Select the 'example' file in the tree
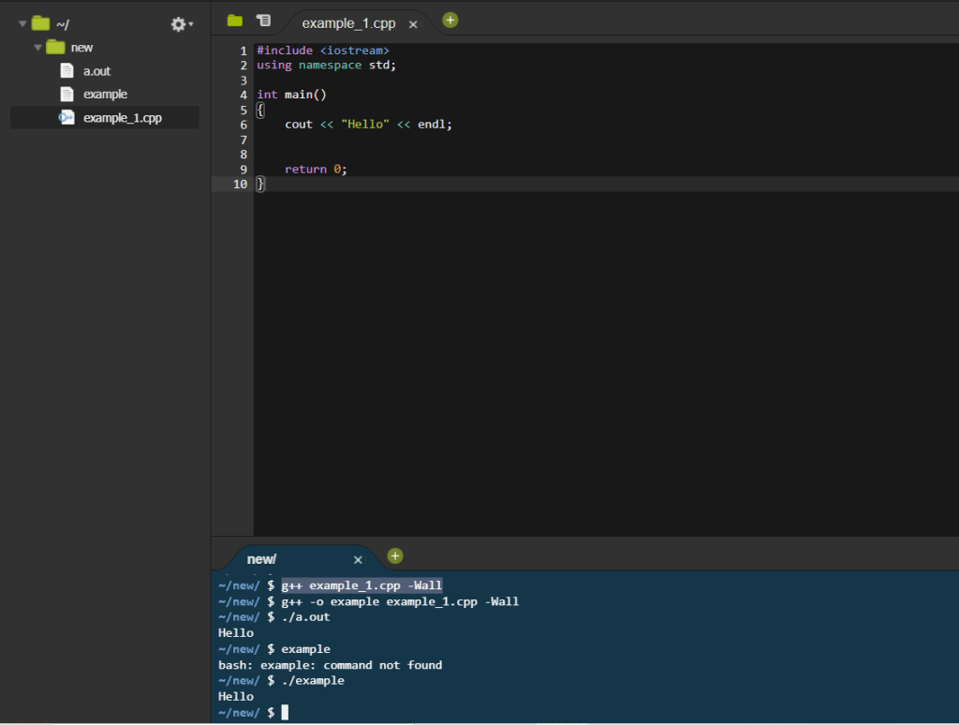 coord(105,94)
